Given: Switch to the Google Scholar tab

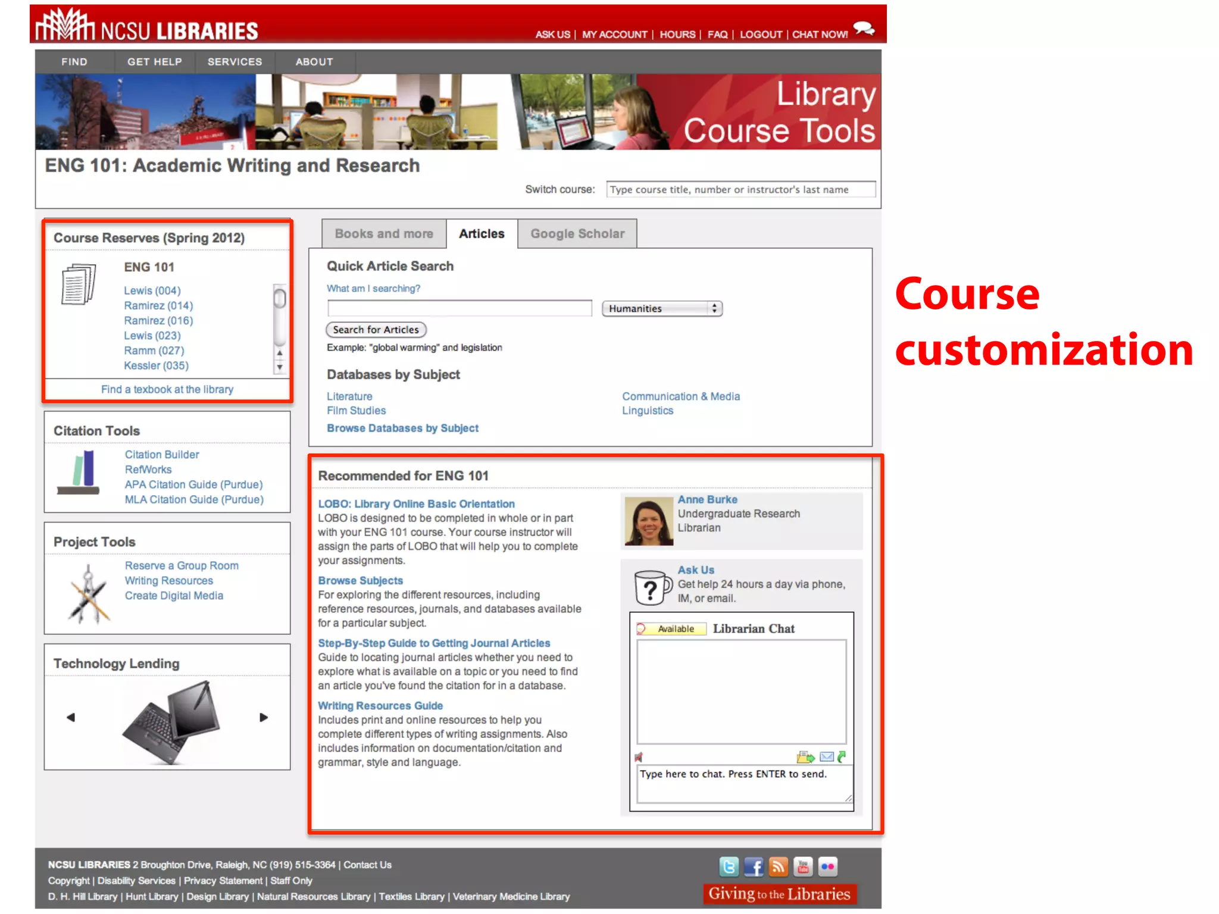Looking at the screenshot, I should click(x=577, y=234).
